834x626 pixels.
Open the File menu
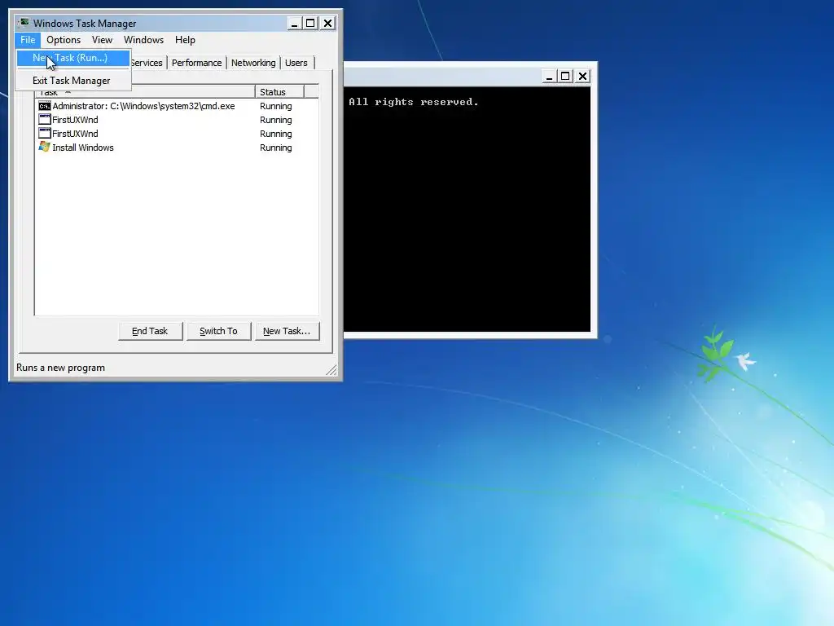(28, 40)
